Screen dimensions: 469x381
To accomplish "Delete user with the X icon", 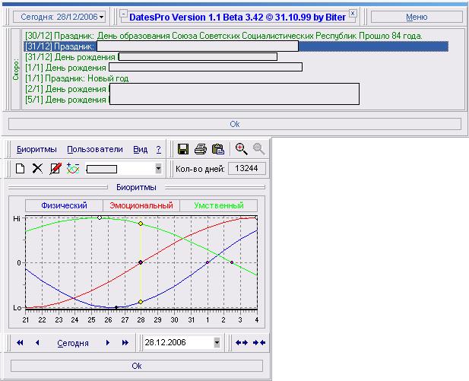I will 37,168.
